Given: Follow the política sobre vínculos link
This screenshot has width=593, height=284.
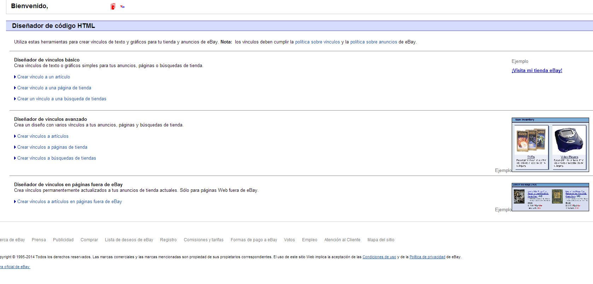Looking at the screenshot, I should click(317, 42).
